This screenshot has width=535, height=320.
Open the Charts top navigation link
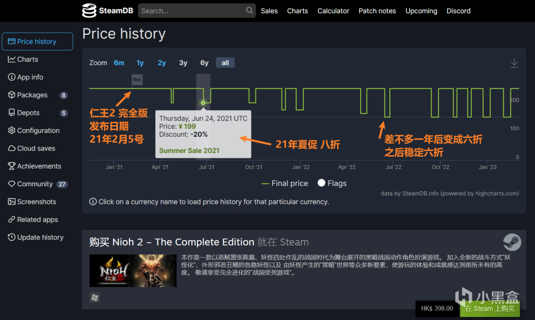(297, 11)
